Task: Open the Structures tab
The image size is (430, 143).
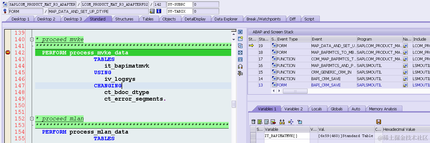Action: click(x=124, y=19)
